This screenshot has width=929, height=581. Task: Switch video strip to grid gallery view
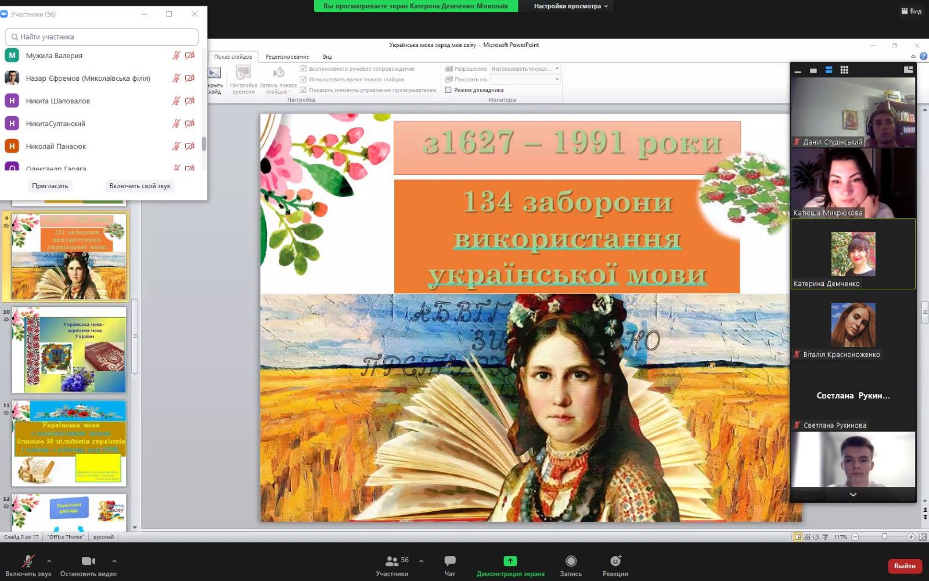coord(844,70)
